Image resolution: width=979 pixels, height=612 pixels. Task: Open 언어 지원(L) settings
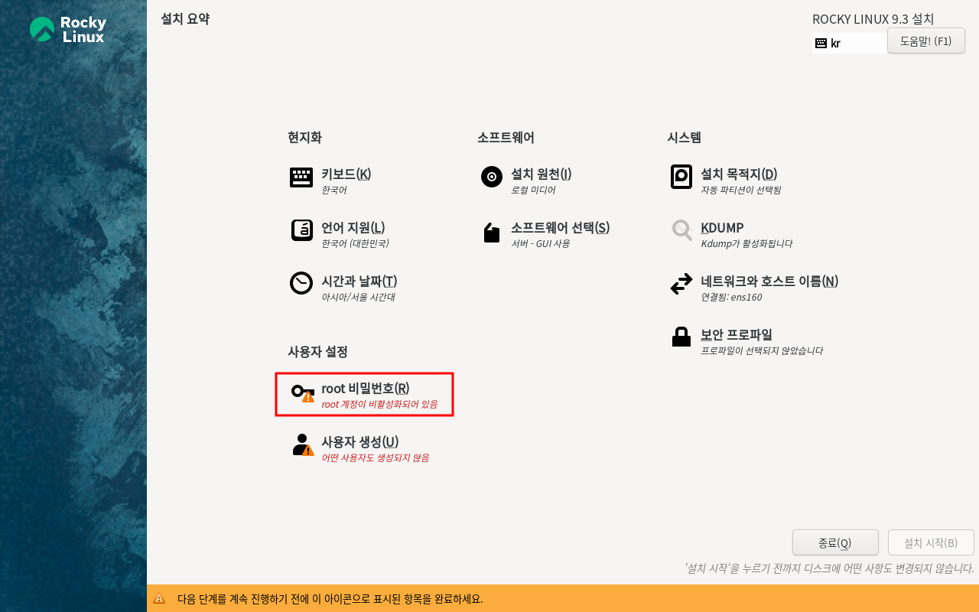coord(353,227)
